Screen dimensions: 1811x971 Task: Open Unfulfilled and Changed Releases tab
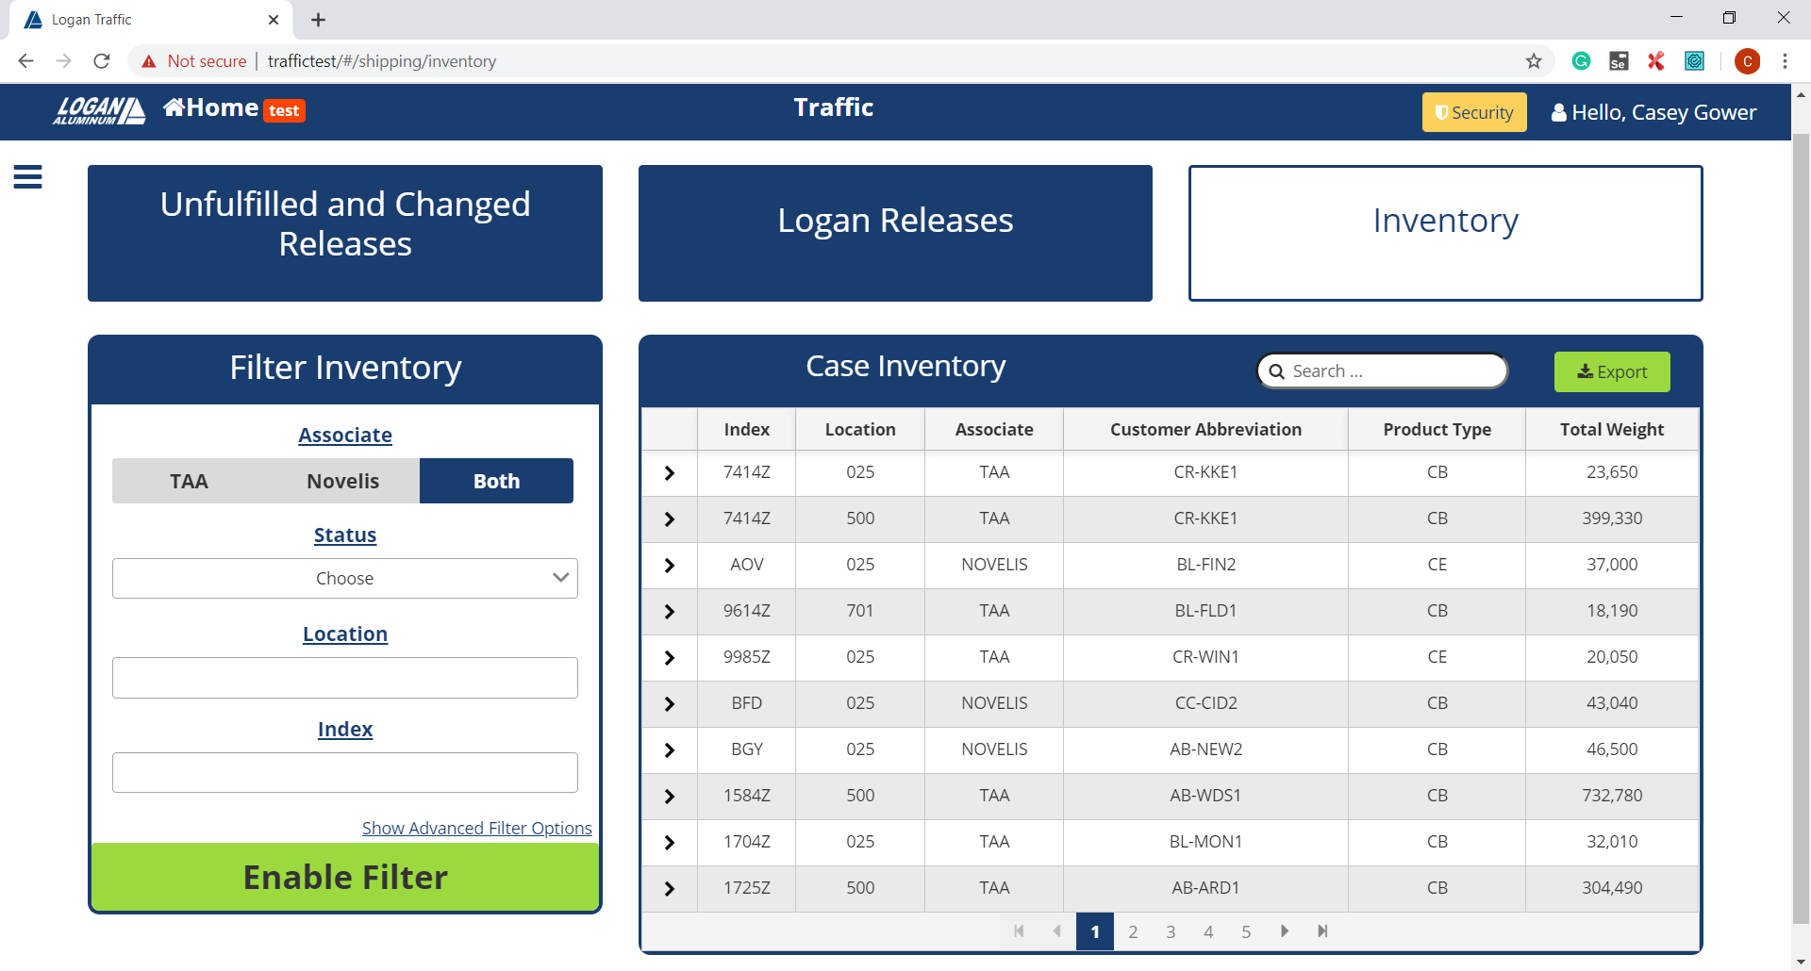pos(345,233)
